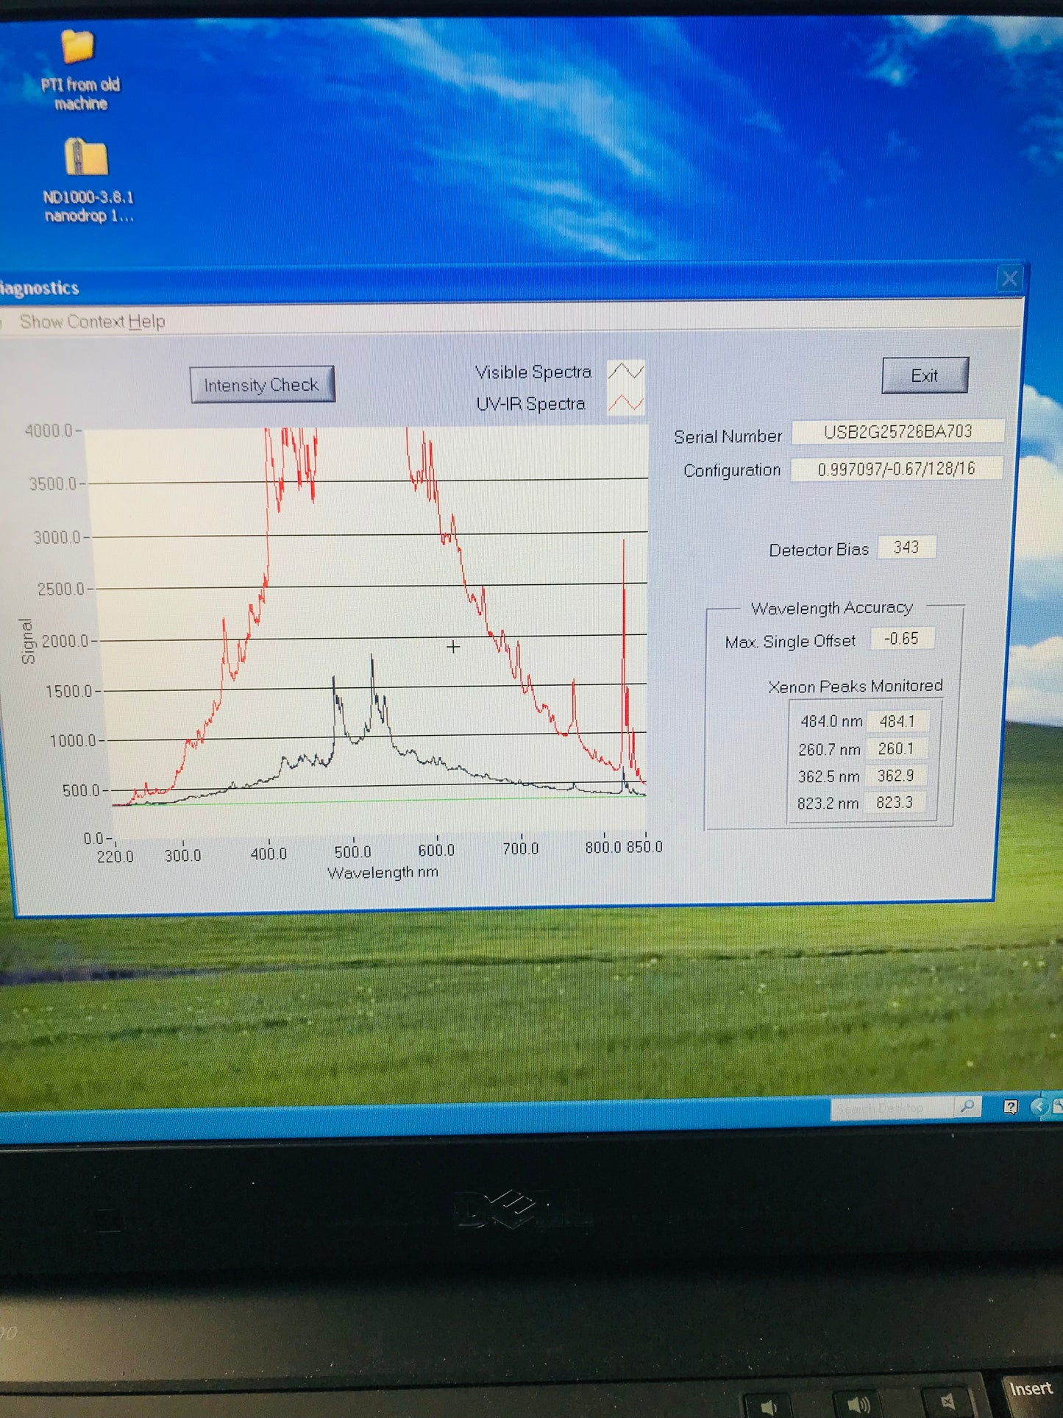Click the Wavelength Accuracy group label
The image size is (1063, 1418).
point(832,608)
